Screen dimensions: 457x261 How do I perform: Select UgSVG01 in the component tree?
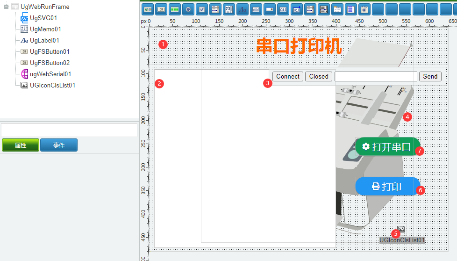point(43,18)
